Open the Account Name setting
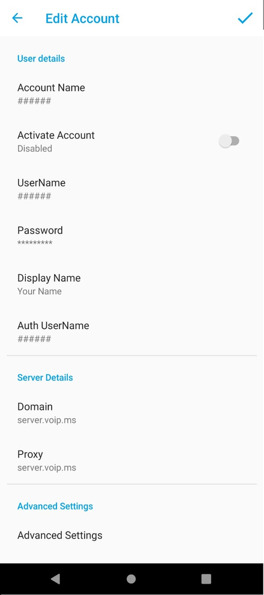 [x=132, y=94]
